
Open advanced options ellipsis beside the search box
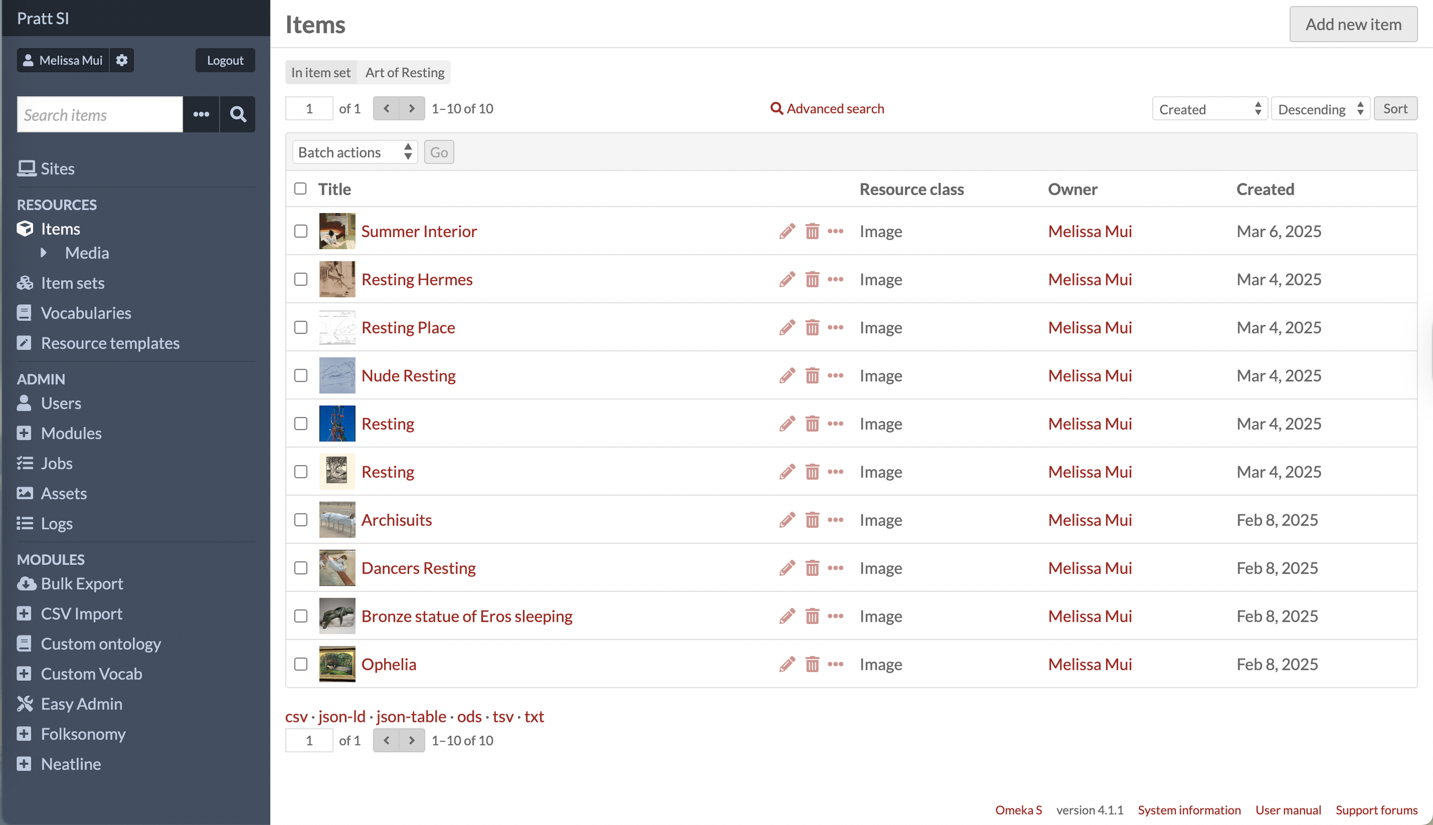[201, 115]
